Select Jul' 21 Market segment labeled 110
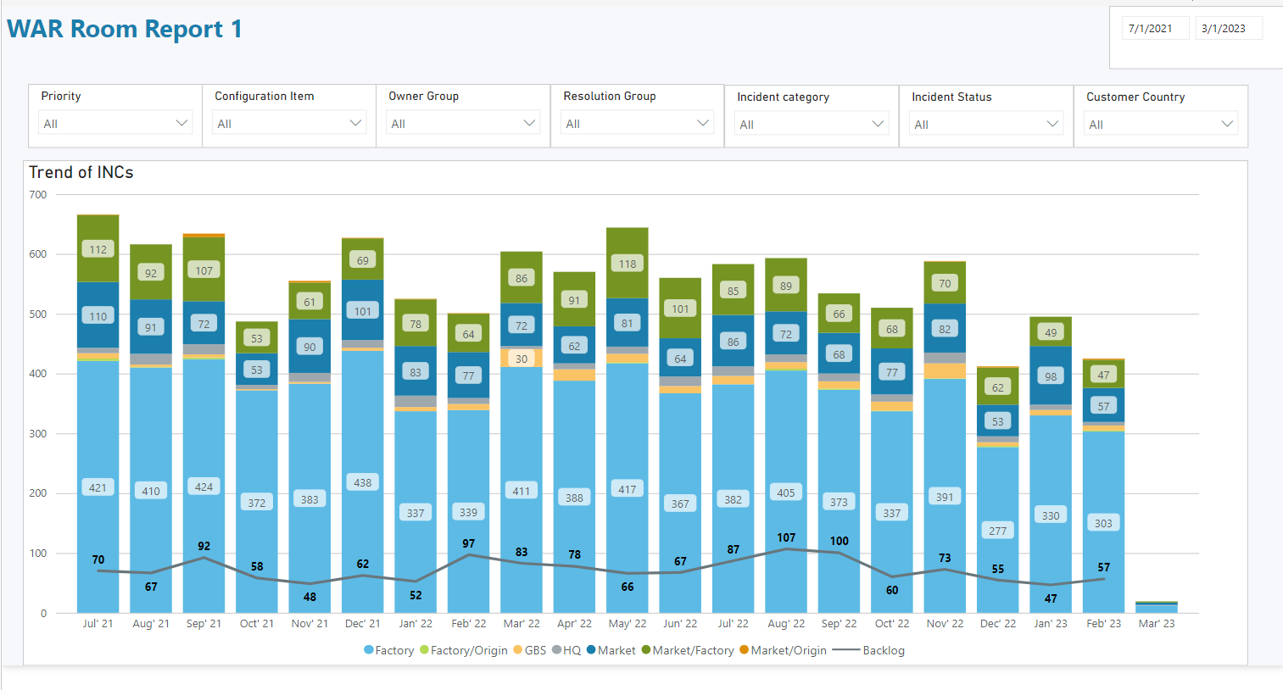The height and width of the screenshot is (690, 1283). [x=98, y=315]
